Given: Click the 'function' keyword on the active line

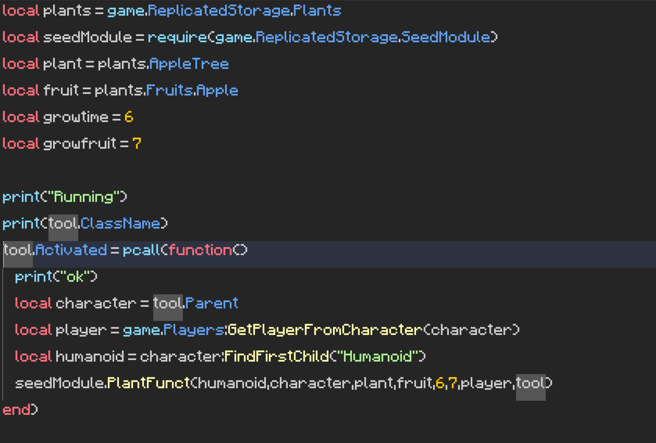Looking at the screenshot, I should [201, 250].
